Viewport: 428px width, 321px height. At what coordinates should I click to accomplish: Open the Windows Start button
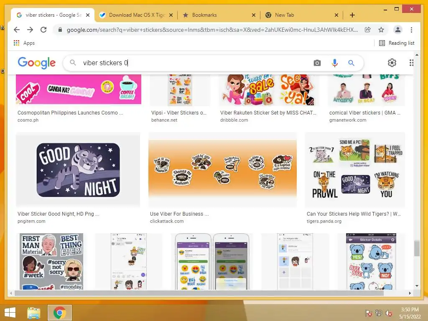pyautogui.click(x=10, y=313)
